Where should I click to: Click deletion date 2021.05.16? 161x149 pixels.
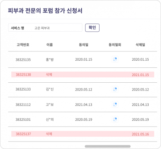coord(140,134)
